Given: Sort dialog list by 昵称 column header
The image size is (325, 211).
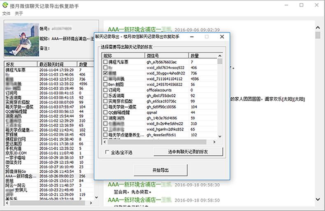Looking at the screenshot, I should pyautogui.click(x=123, y=56).
